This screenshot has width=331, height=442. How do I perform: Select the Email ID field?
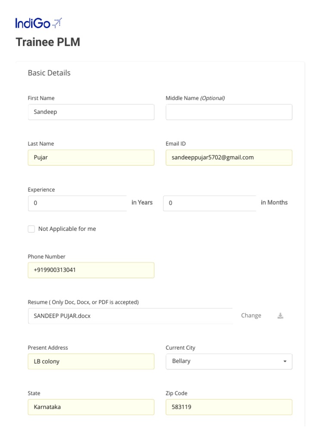coord(229,158)
